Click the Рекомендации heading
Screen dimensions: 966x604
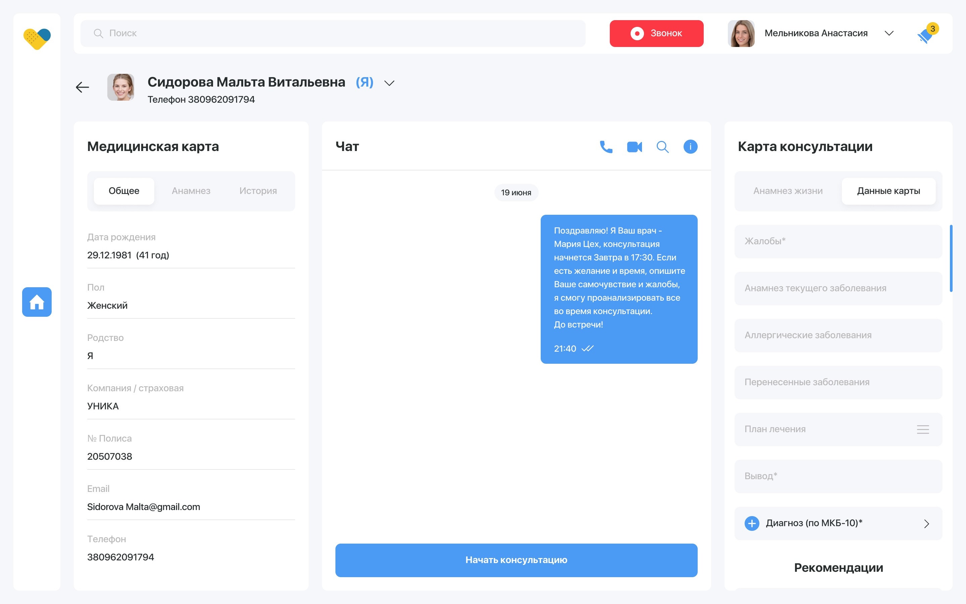(838, 568)
